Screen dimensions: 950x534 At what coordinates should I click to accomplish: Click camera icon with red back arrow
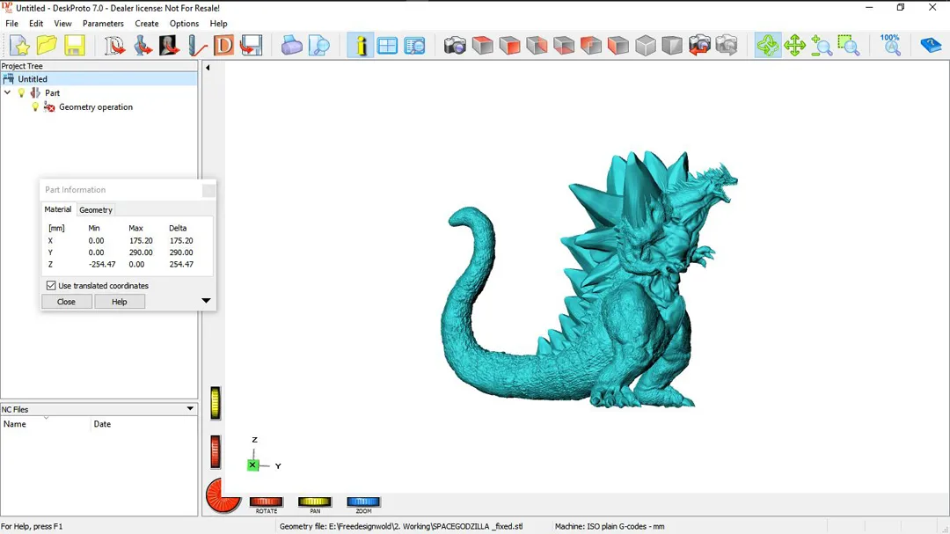699,46
